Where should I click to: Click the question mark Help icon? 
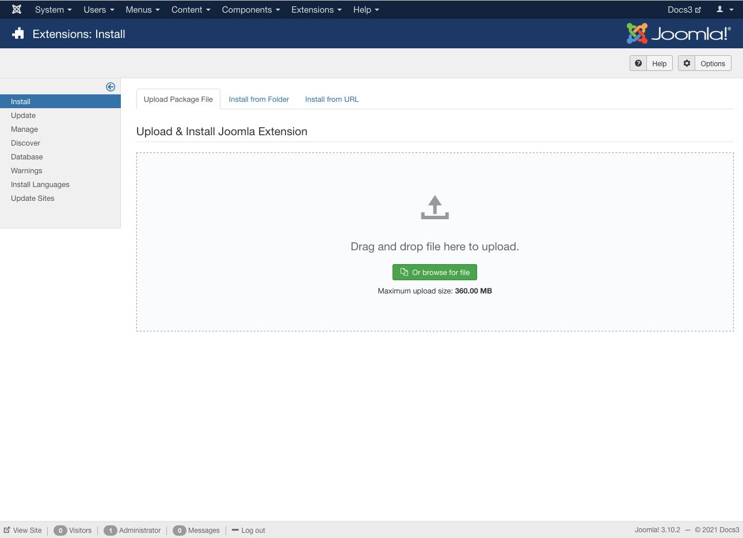point(638,63)
